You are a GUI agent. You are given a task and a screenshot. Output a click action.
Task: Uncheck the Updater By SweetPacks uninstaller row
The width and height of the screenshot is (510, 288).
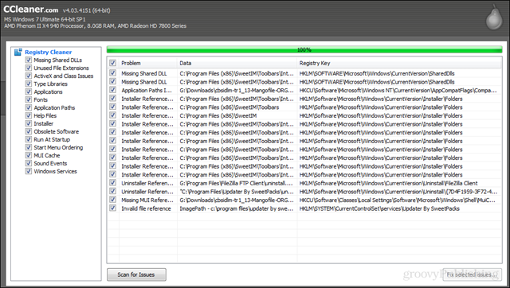pos(113,191)
